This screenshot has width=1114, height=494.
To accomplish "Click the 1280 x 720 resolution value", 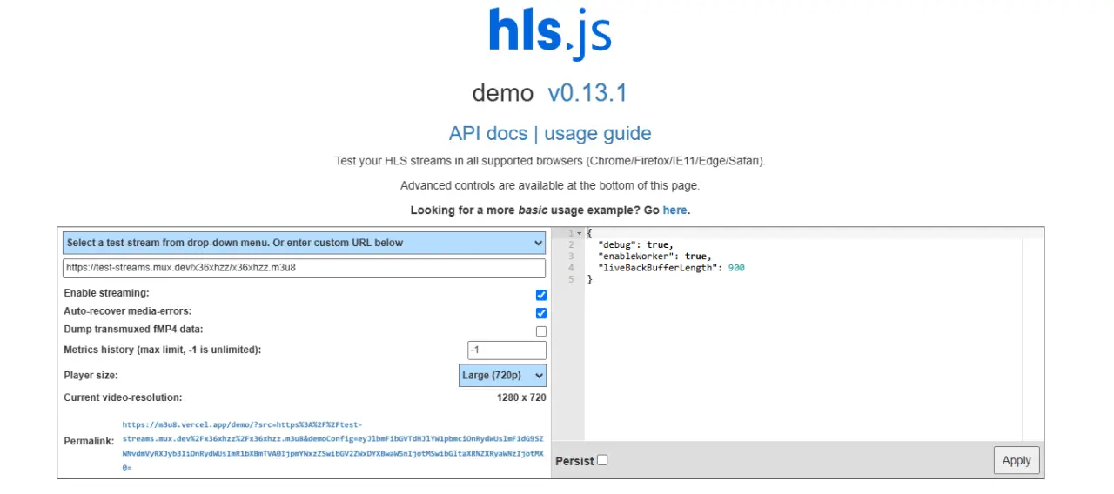I will click(x=521, y=397).
